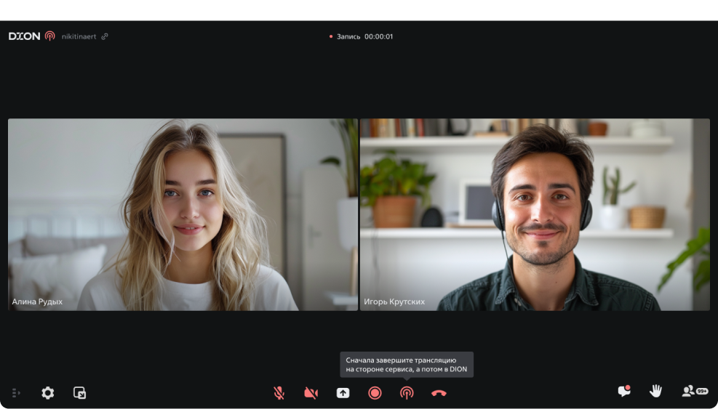
Task: Raise your hand
Action: pyautogui.click(x=655, y=391)
